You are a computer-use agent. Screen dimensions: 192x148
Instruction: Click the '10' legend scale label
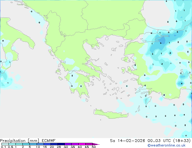[38, 147]
